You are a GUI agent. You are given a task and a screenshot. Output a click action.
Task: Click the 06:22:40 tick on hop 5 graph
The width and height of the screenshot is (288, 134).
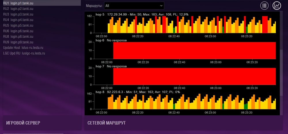pyautogui.click(x=174, y=36)
